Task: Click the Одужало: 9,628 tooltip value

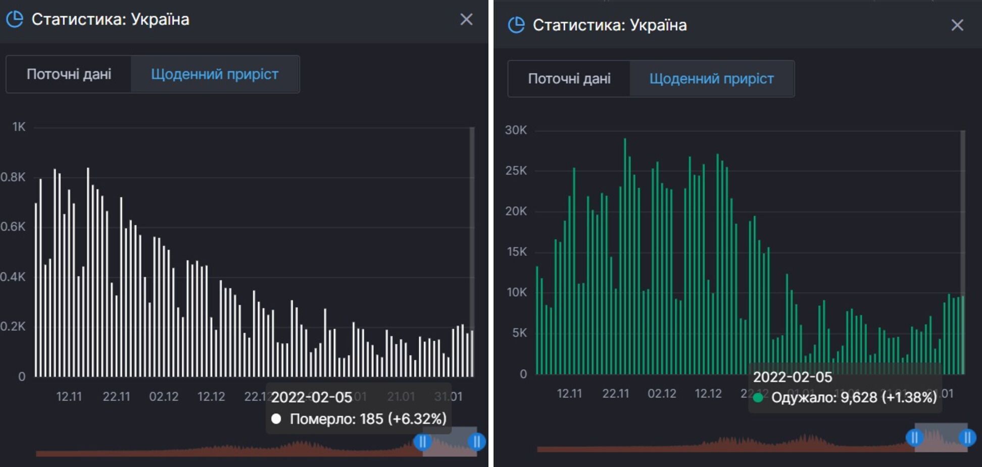Action: [854, 397]
